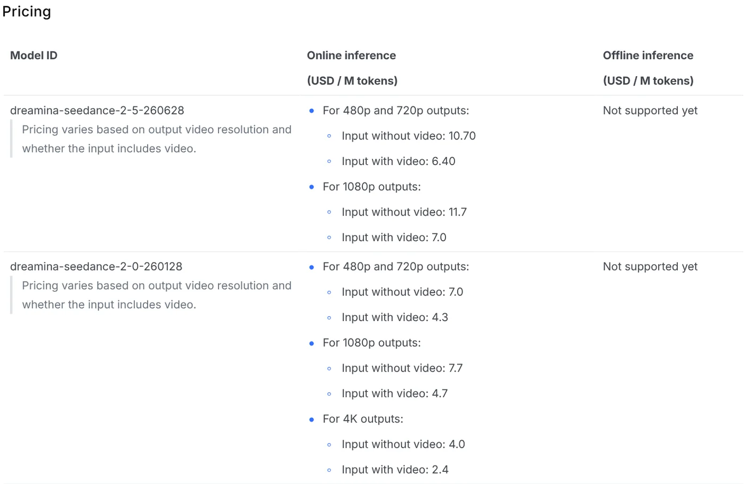746x484 pixels.
Task: Click 'Input with video: 2.4'
Action: (395, 470)
